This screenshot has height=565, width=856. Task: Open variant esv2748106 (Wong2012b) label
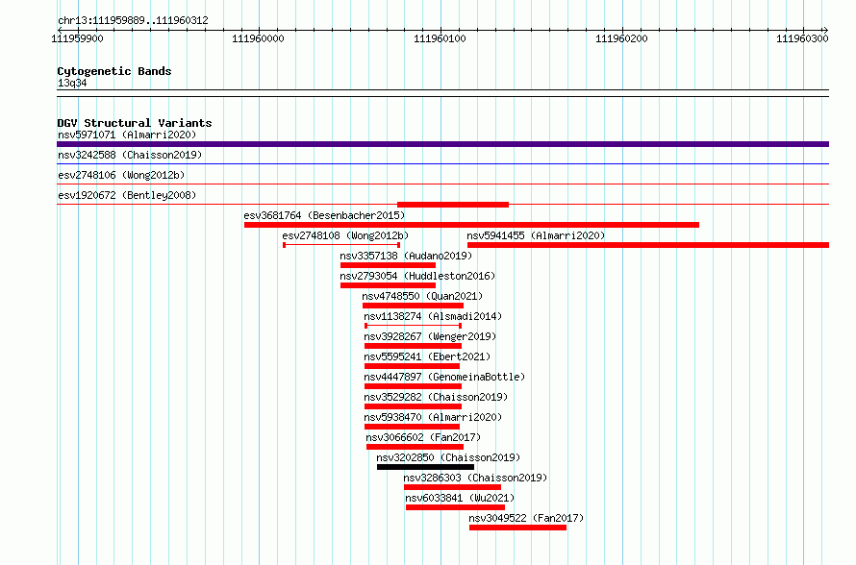pyautogui.click(x=121, y=175)
